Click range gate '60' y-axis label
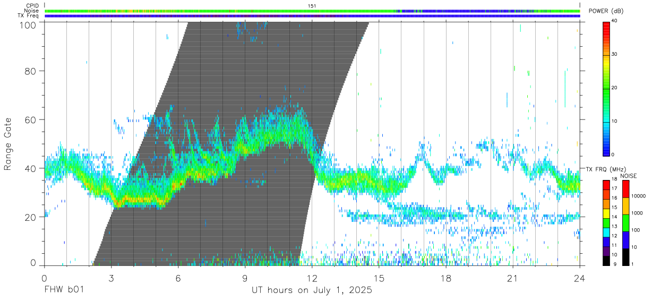This screenshot has width=652, height=301. pos(30,120)
